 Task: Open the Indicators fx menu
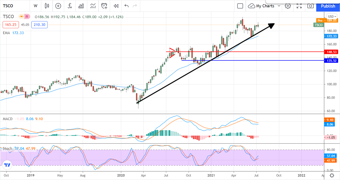click(x=70, y=6)
